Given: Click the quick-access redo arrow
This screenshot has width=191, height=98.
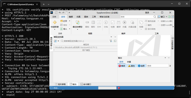Looking at the screenshot, I should (x=63, y=12).
